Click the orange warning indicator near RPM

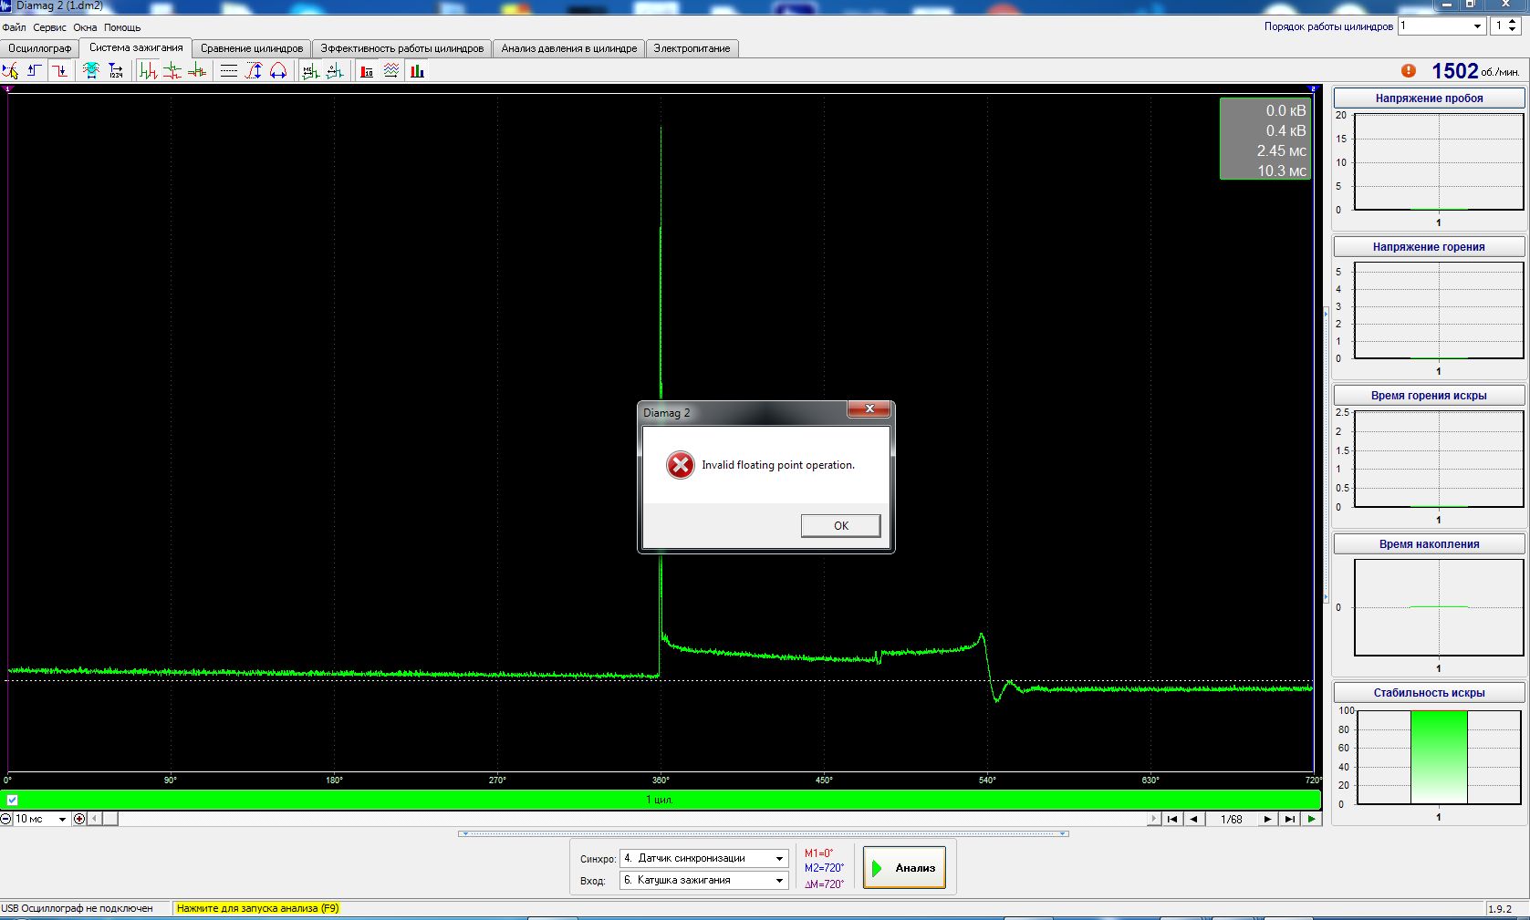(1409, 70)
